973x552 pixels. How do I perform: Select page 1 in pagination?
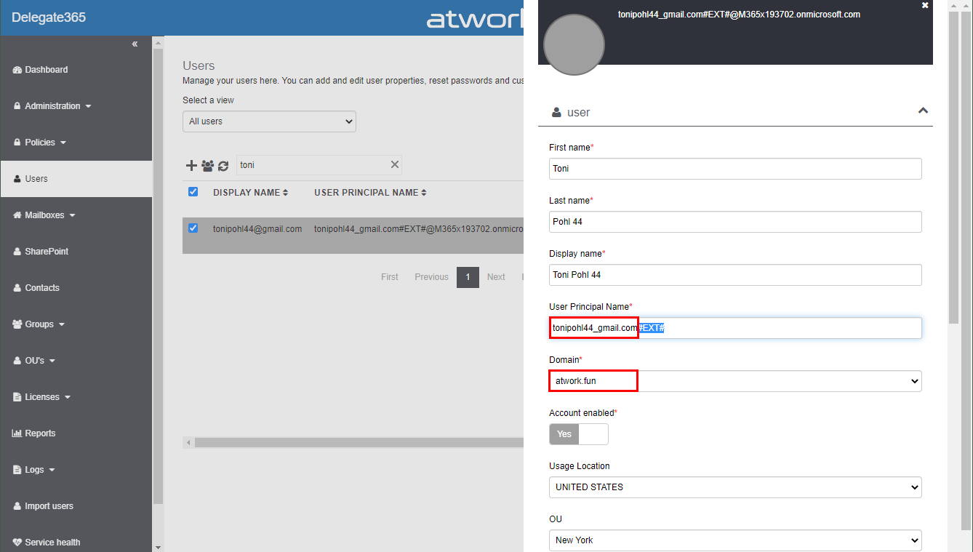tap(468, 277)
